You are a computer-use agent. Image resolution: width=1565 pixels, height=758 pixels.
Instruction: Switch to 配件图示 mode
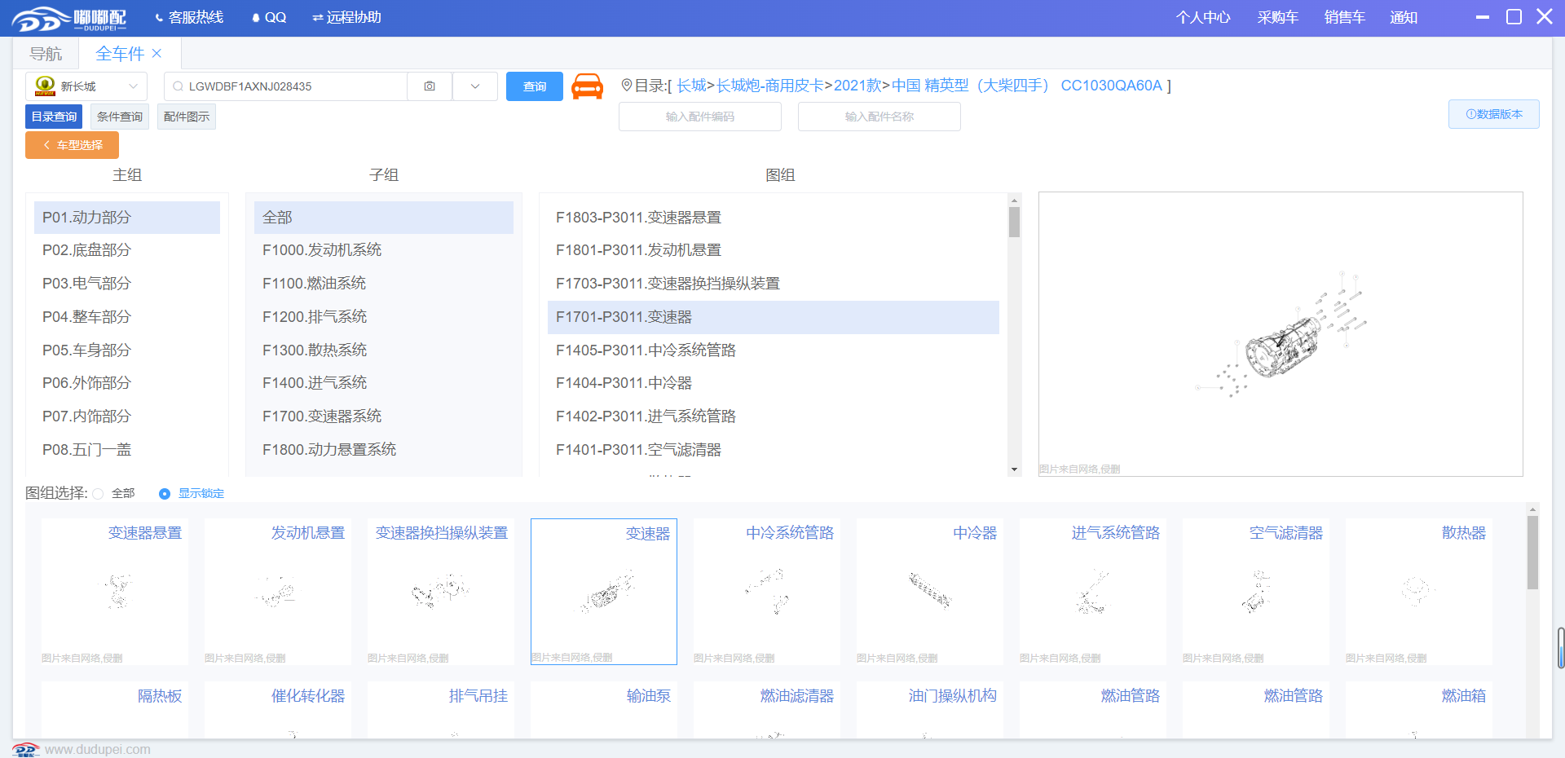[x=187, y=117]
